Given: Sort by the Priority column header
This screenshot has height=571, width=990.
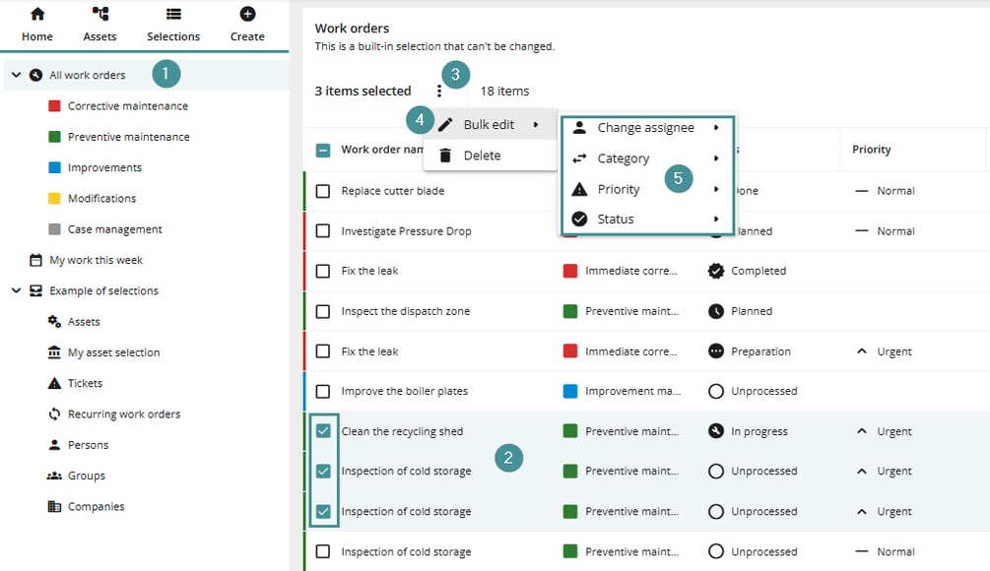Looking at the screenshot, I should tap(872, 150).
